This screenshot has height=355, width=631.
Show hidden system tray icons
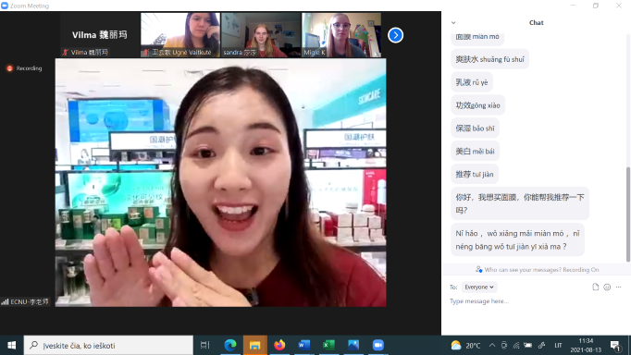point(492,345)
